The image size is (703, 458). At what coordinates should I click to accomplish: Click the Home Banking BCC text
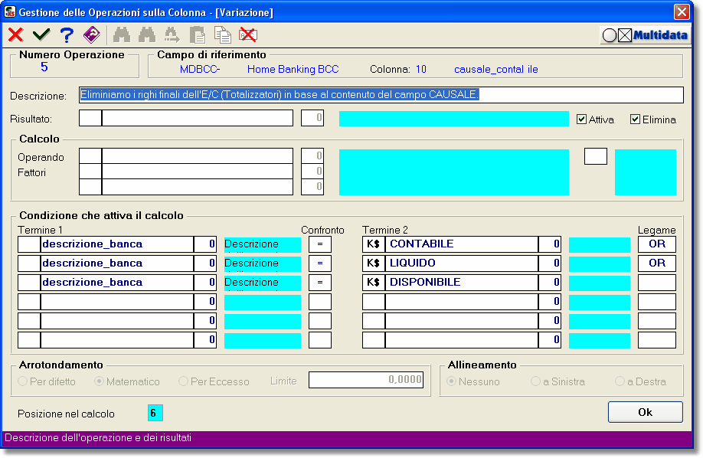pyautogui.click(x=293, y=69)
